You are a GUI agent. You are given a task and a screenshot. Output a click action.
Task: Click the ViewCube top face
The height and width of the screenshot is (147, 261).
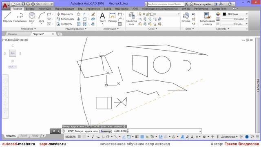click(13, 53)
